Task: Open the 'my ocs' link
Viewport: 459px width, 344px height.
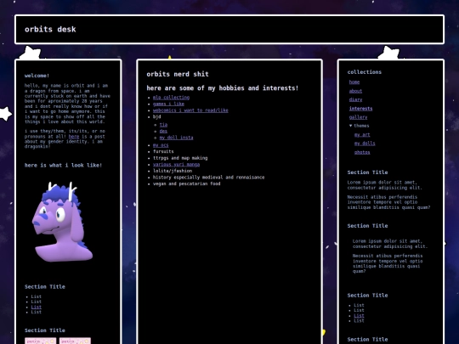Action: pyautogui.click(x=161, y=145)
